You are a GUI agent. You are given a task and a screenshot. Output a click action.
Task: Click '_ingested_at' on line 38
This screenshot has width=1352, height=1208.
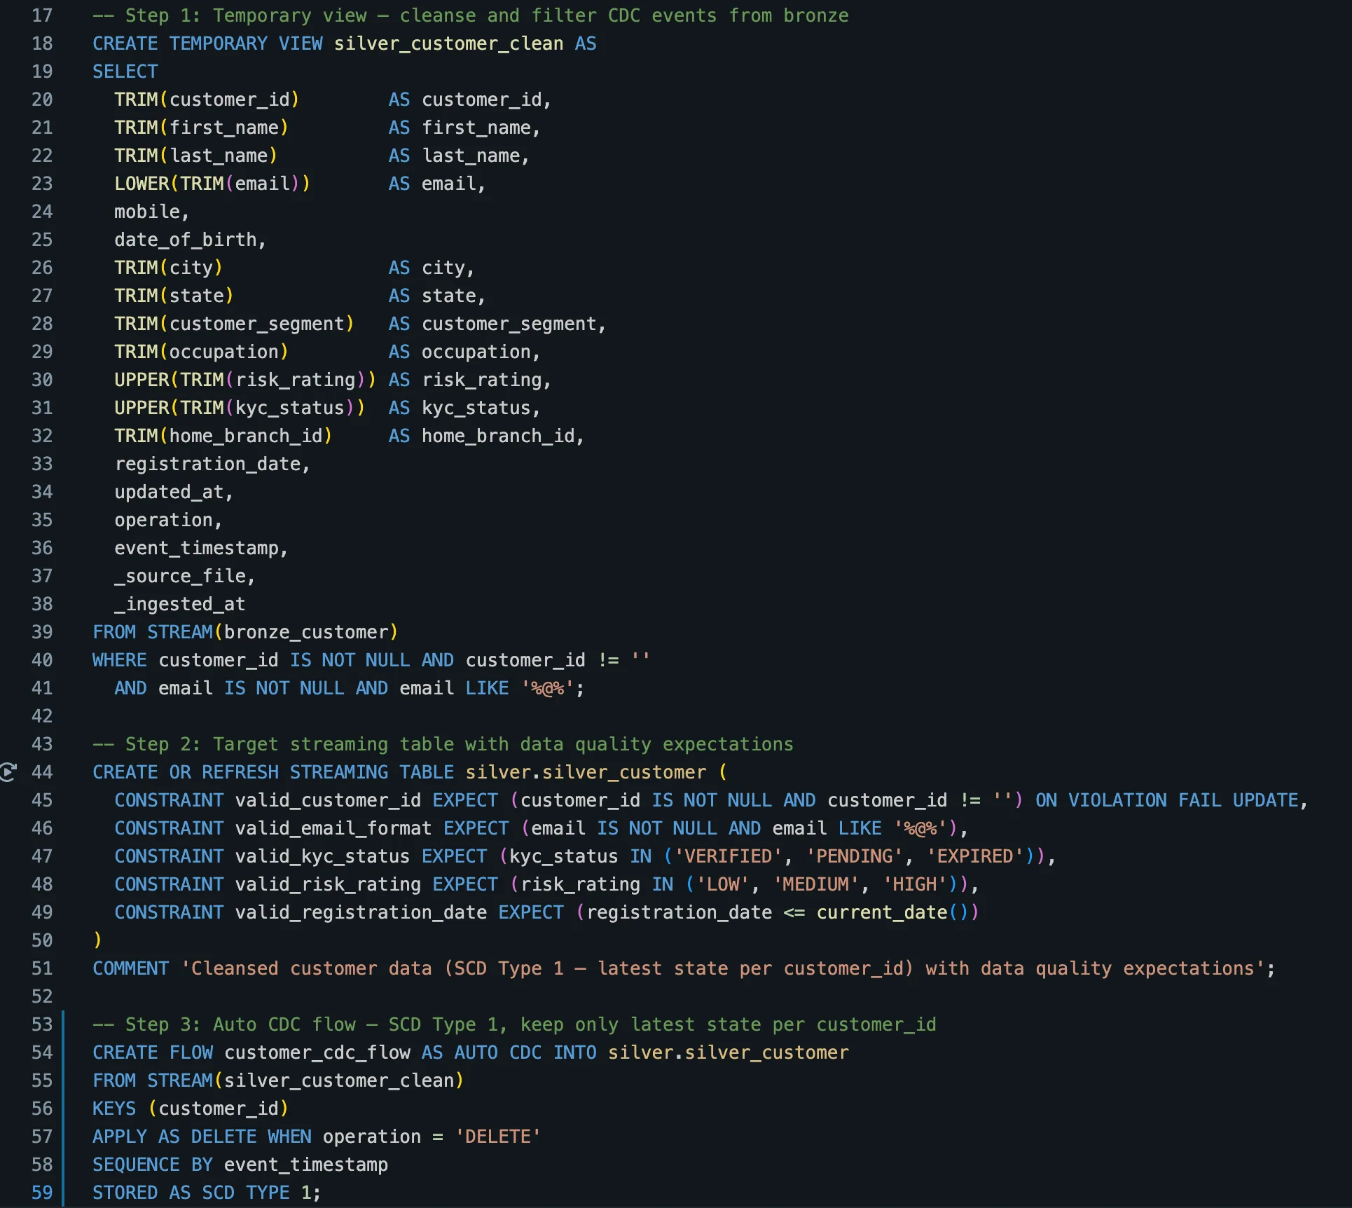click(180, 604)
